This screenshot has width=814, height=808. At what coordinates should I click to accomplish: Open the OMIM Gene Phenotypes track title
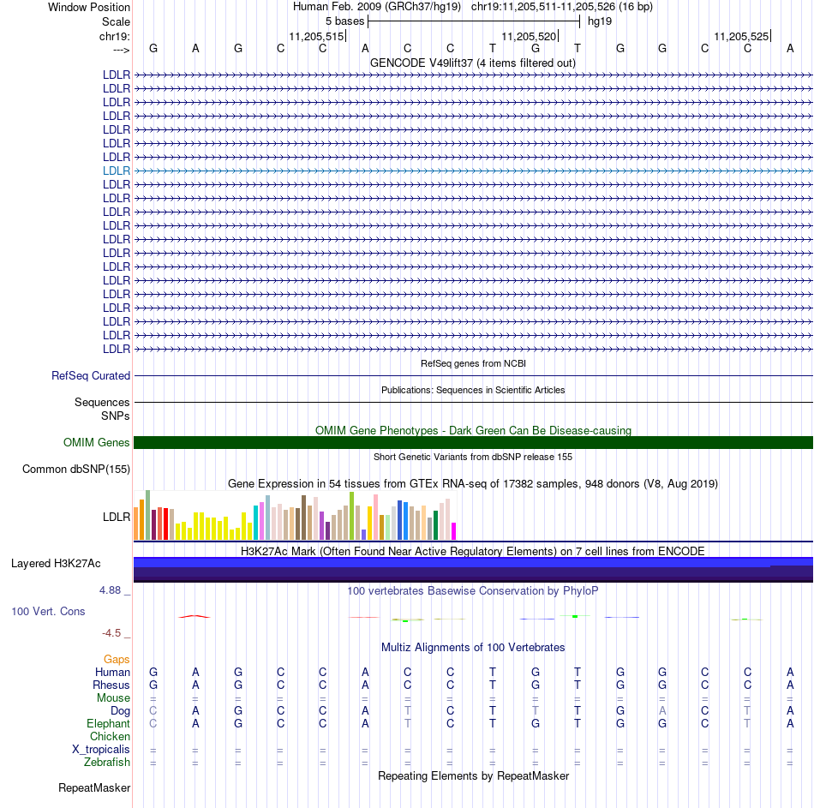tap(473, 430)
